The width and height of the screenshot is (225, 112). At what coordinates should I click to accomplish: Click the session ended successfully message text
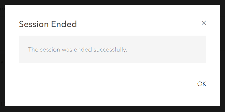pos(78,50)
